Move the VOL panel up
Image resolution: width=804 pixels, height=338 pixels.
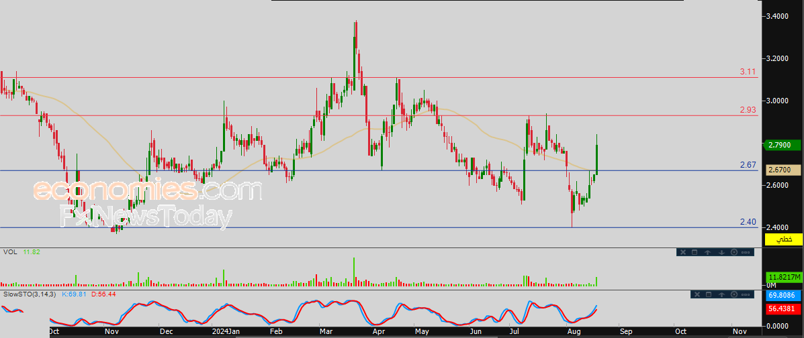tap(707, 252)
